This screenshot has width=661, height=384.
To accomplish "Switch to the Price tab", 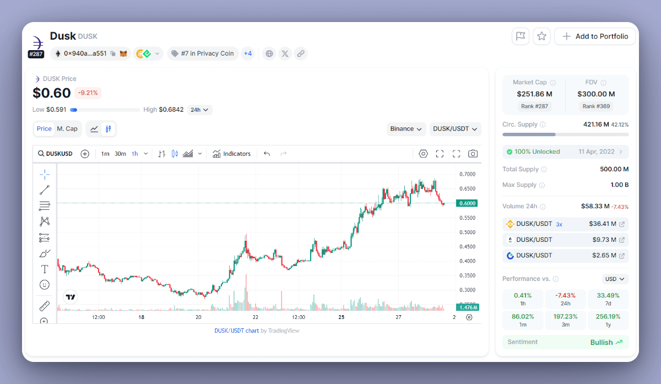I will [44, 128].
